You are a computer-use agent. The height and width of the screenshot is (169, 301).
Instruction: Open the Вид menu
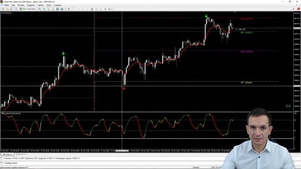13,5
